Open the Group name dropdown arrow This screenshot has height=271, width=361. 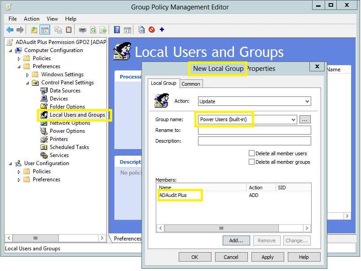coord(293,120)
